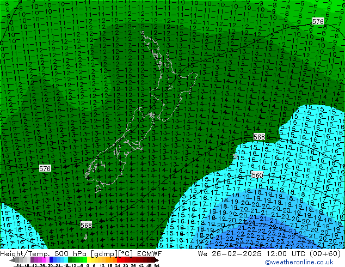Click the 568 contour label east of New Zealand

click(x=259, y=137)
